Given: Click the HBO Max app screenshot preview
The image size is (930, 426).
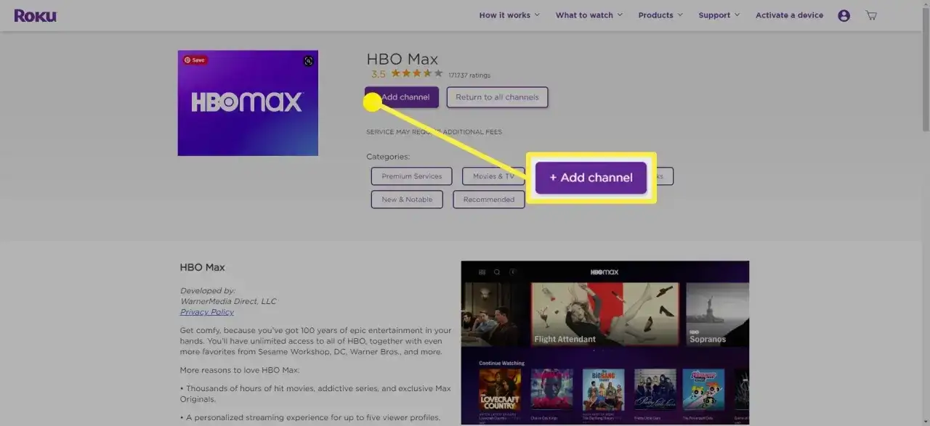Looking at the screenshot, I should point(605,343).
